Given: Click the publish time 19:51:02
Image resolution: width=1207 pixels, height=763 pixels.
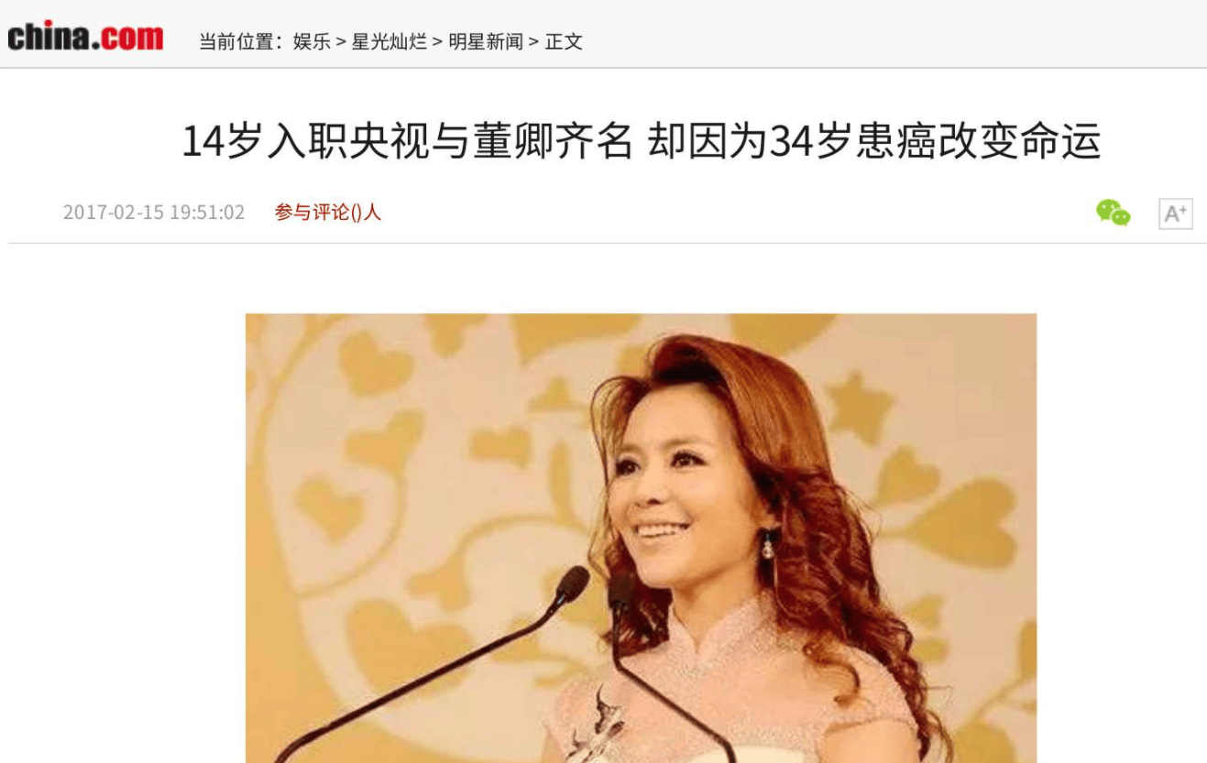Looking at the screenshot, I should click(208, 213).
